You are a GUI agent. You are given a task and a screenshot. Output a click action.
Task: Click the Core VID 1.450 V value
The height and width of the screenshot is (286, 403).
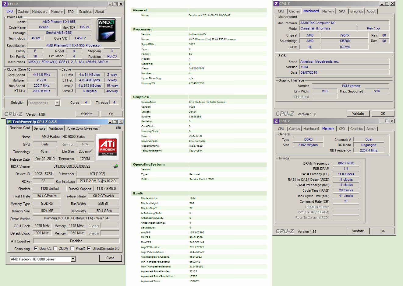coord(80,38)
